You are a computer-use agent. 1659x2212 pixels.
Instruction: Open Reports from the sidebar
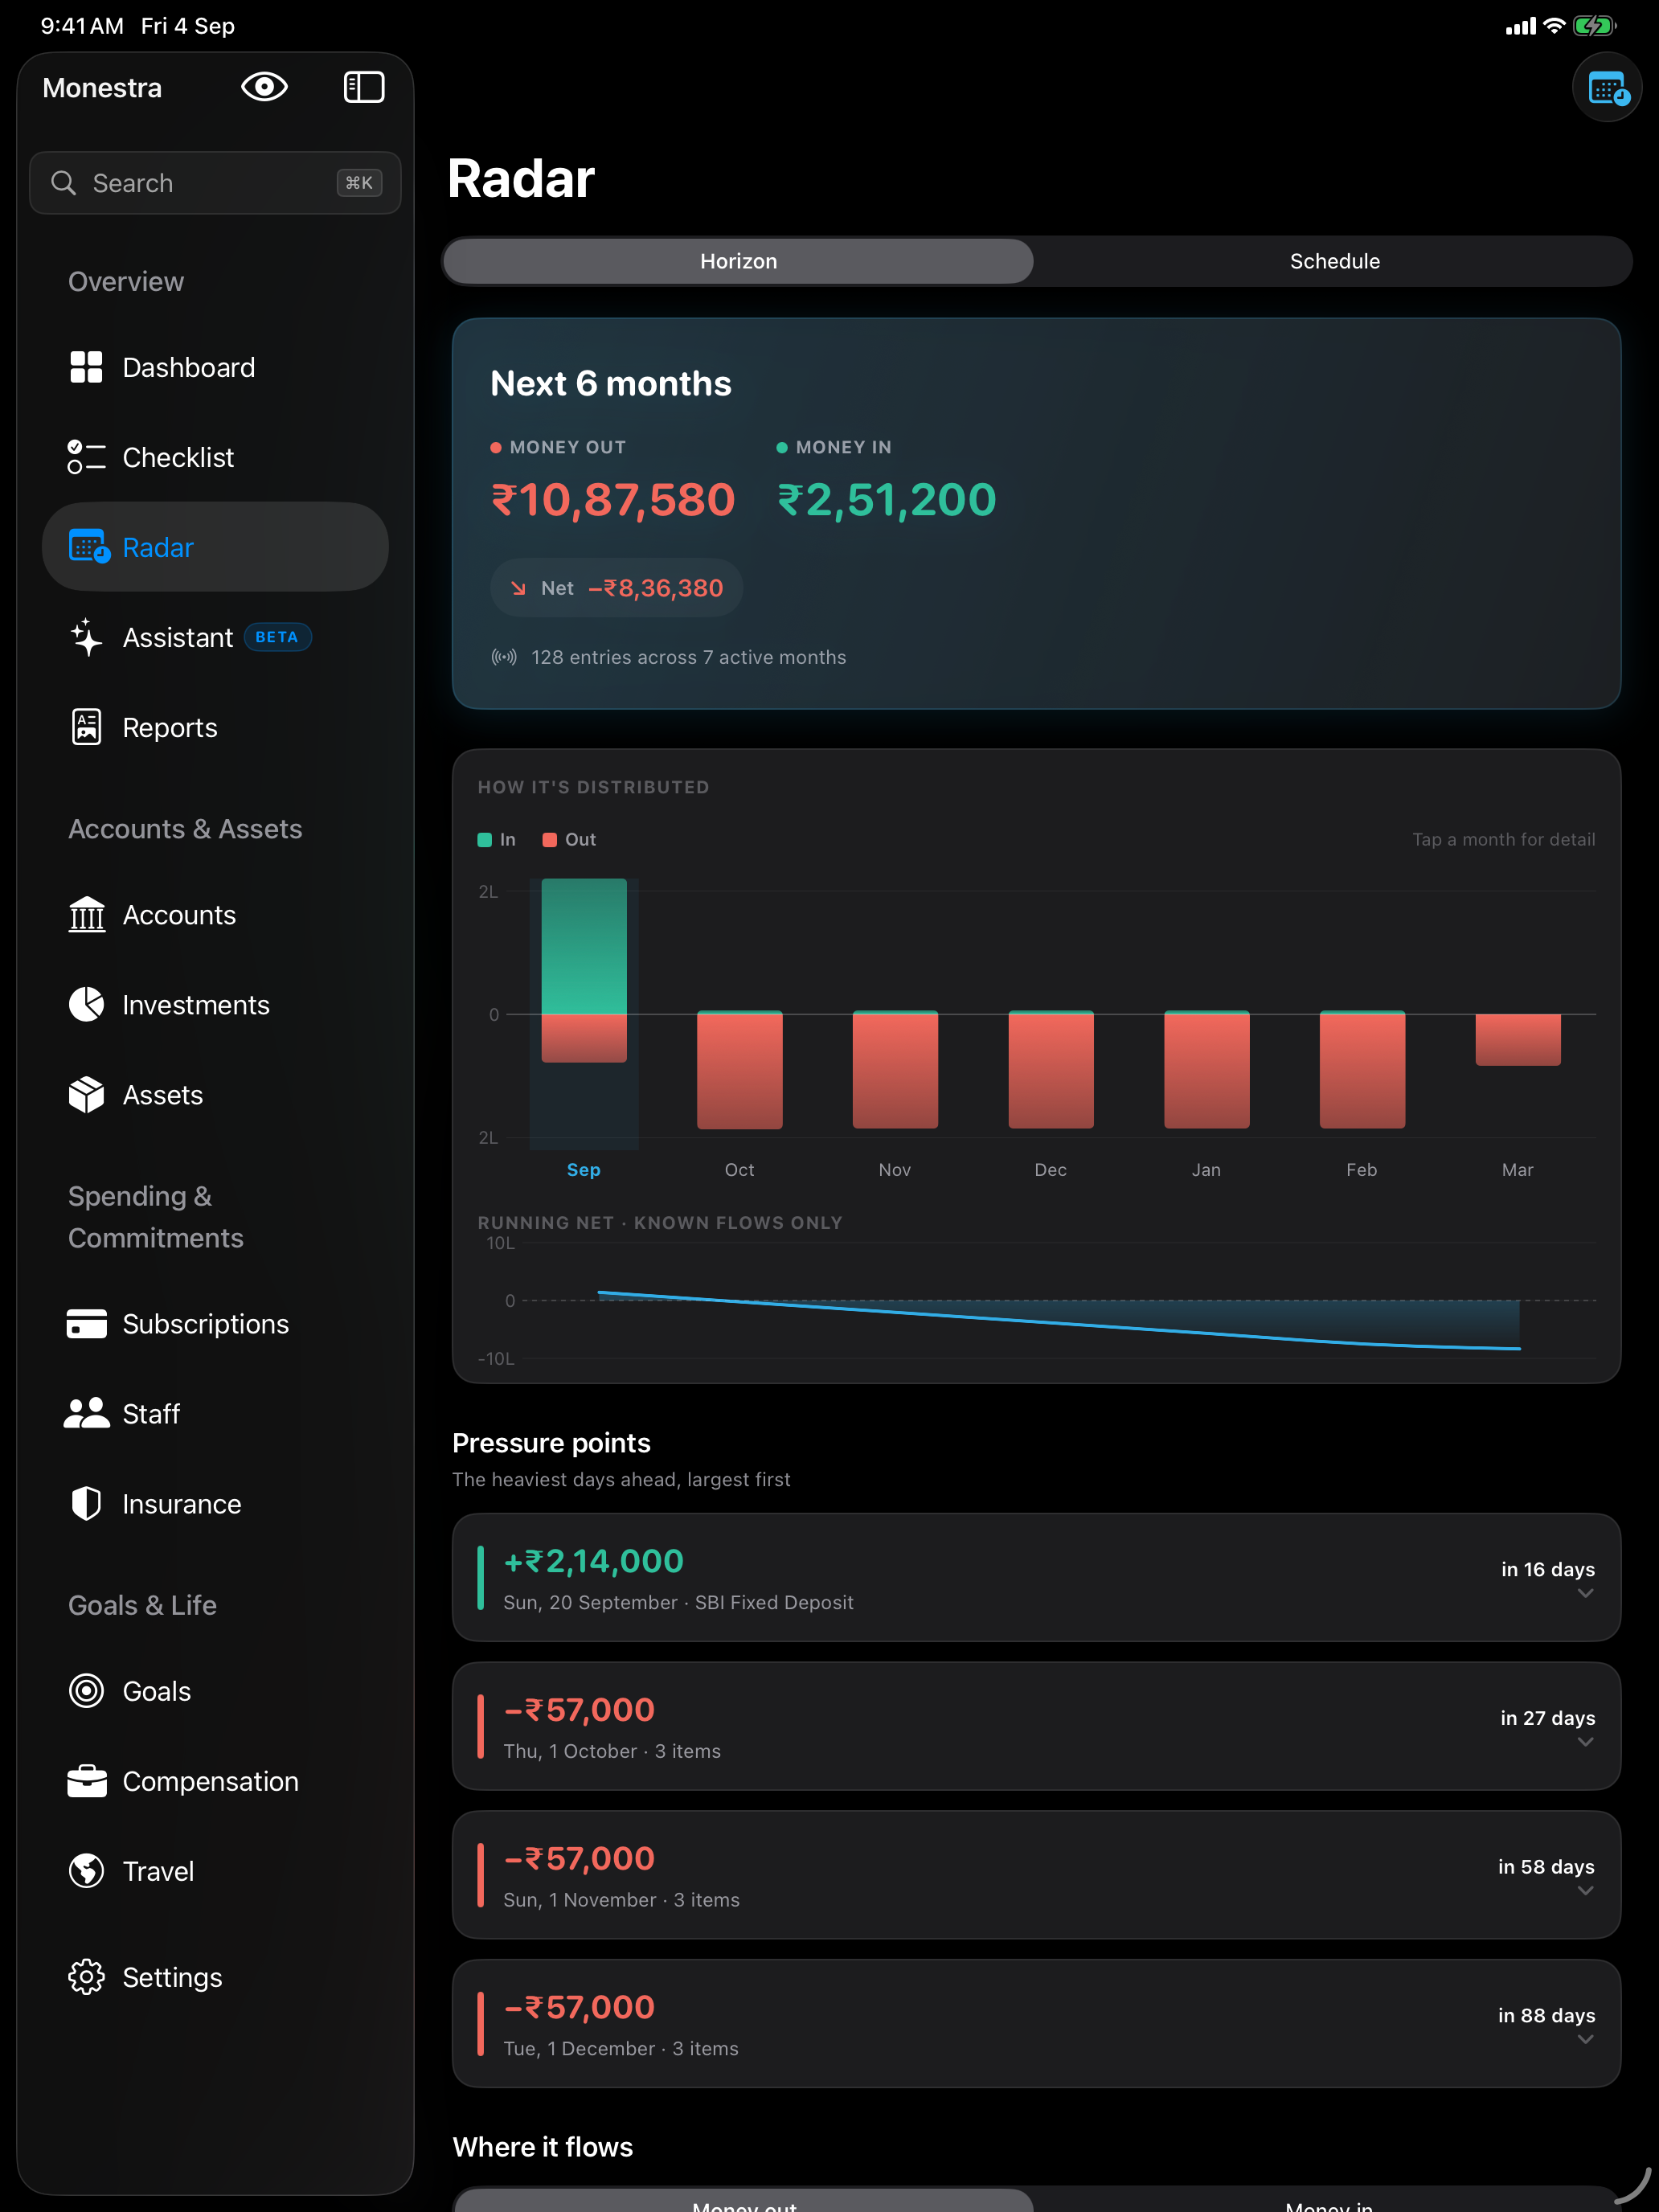215,727
